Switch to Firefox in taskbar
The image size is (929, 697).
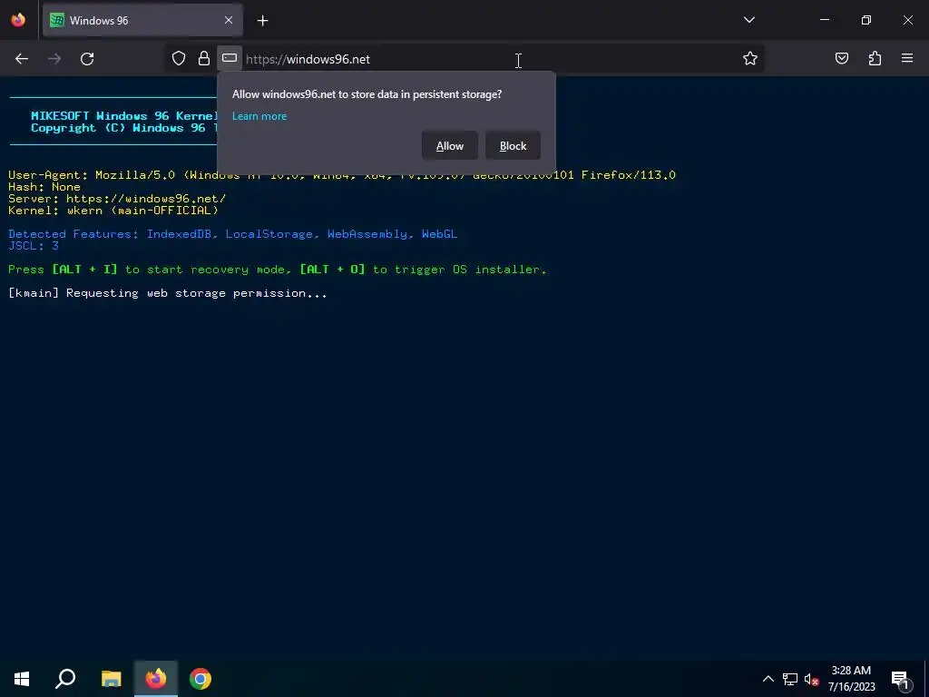pyautogui.click(x=156, y=679)
